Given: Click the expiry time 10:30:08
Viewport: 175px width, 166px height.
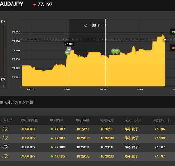Looking at the screenshot, I should coord(107,138).
